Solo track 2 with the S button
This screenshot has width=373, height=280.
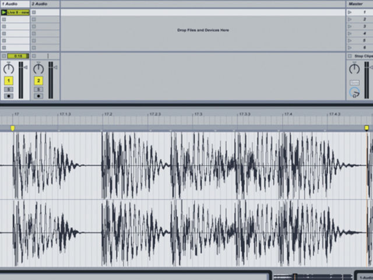click(38, 90)
